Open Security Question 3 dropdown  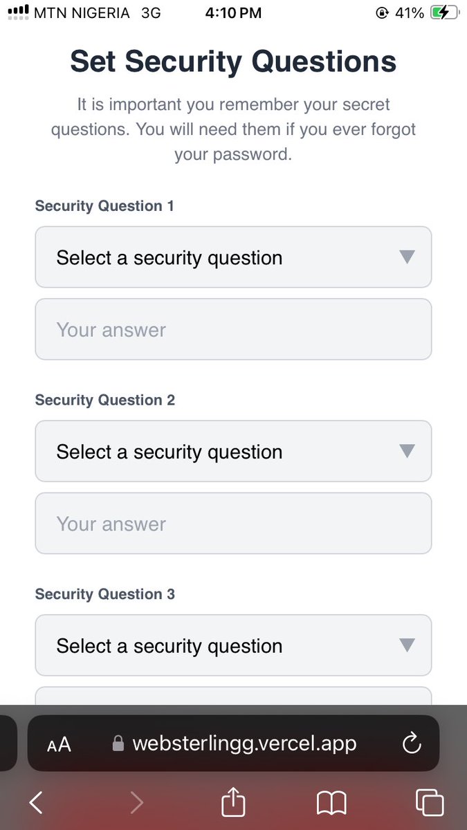pos(233,646)
